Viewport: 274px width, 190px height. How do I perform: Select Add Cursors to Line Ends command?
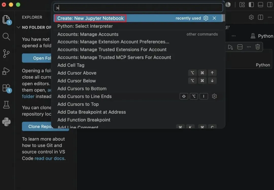[x=138, y=96]
